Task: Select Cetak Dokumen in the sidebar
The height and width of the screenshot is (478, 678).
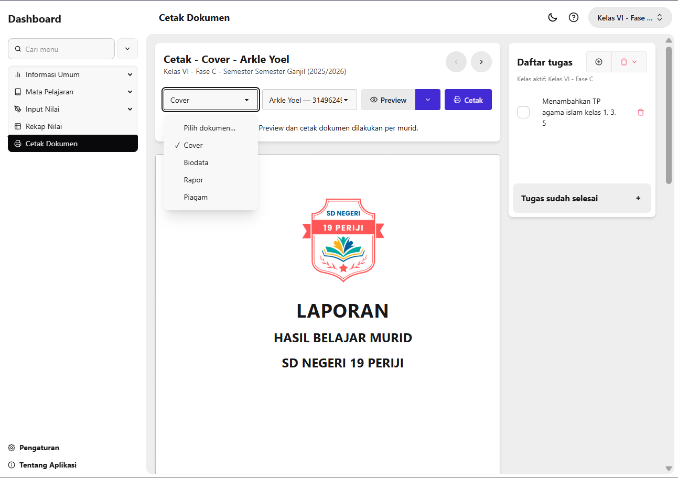Action: tap(72, 143)
